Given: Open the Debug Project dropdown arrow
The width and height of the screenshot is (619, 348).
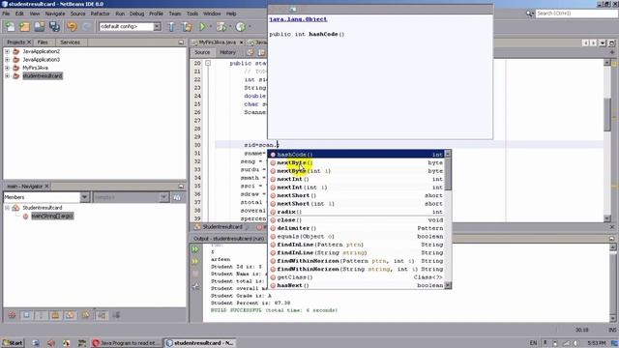Looking at the screenshot, I should (x=230, y=27).
